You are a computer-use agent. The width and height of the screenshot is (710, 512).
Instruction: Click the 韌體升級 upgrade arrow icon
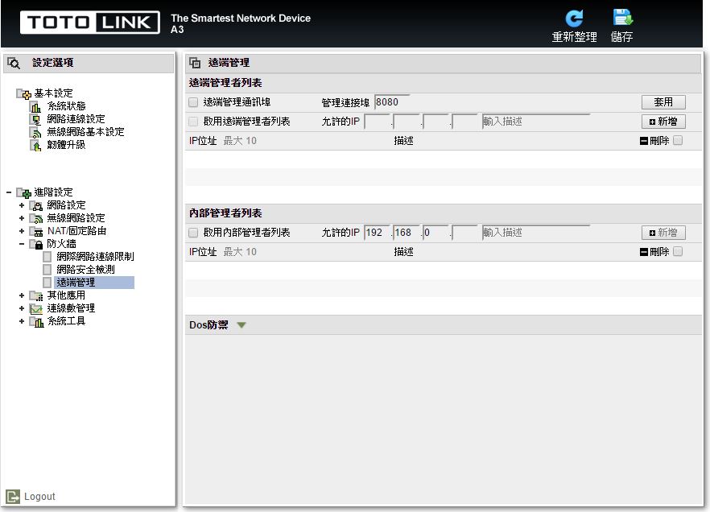tap(35, 146)
